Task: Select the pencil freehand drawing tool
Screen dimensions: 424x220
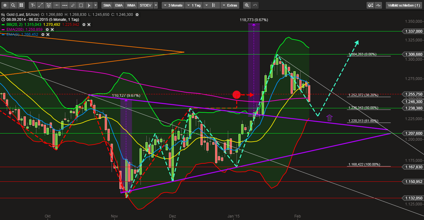Action: pos(73,5)
